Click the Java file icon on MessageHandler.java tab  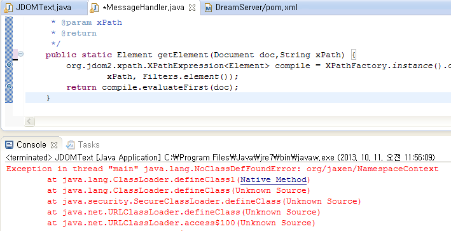pyautogui.click(x=94, y=8)
